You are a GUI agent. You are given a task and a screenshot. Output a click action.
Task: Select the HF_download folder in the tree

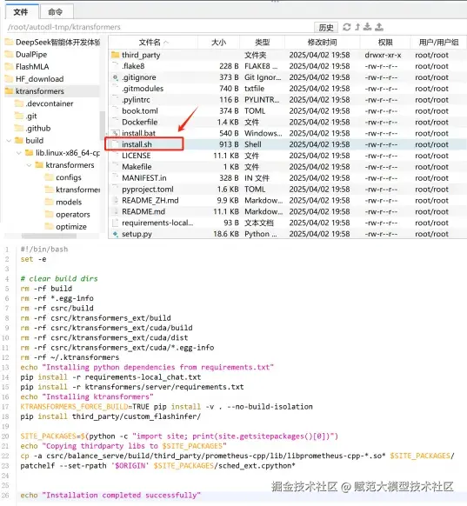tap(40, 79)
